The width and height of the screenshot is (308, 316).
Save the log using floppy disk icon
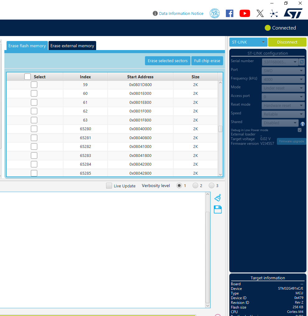[217, 209]
